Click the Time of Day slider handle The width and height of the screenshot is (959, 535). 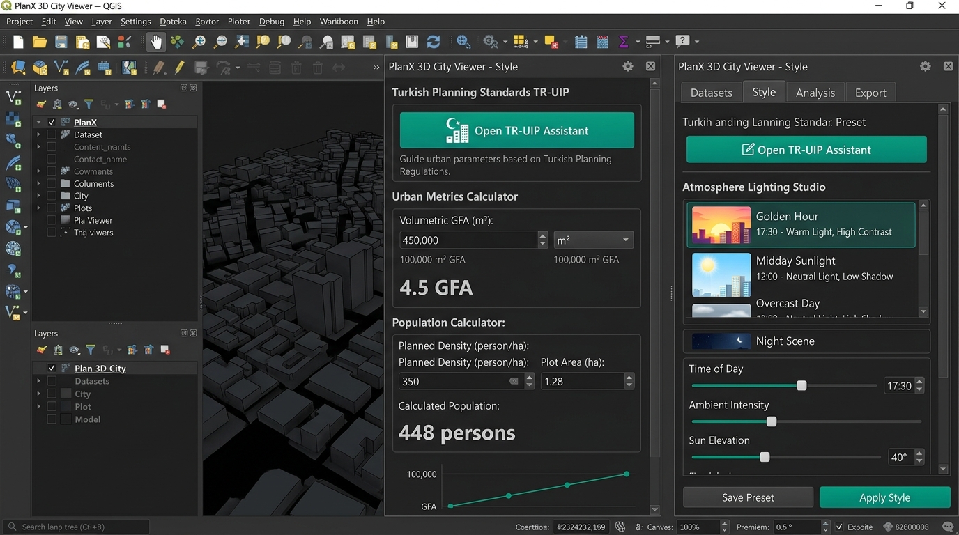tap(801, 385)
